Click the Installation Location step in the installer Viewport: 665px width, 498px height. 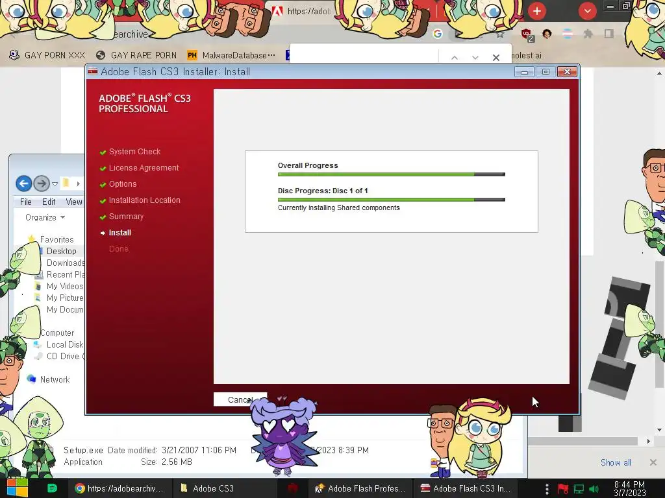tap(144, 200)
